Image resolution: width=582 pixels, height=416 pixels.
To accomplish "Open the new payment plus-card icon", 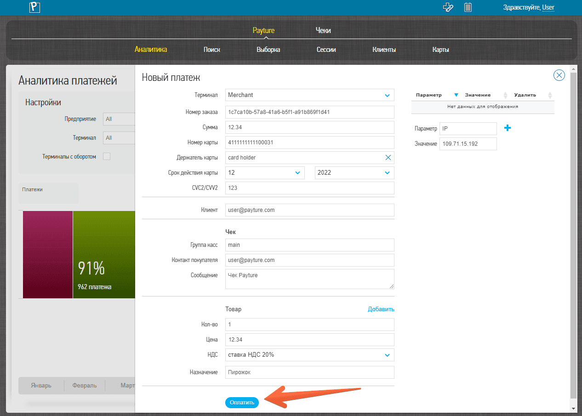I will (448, 7).
